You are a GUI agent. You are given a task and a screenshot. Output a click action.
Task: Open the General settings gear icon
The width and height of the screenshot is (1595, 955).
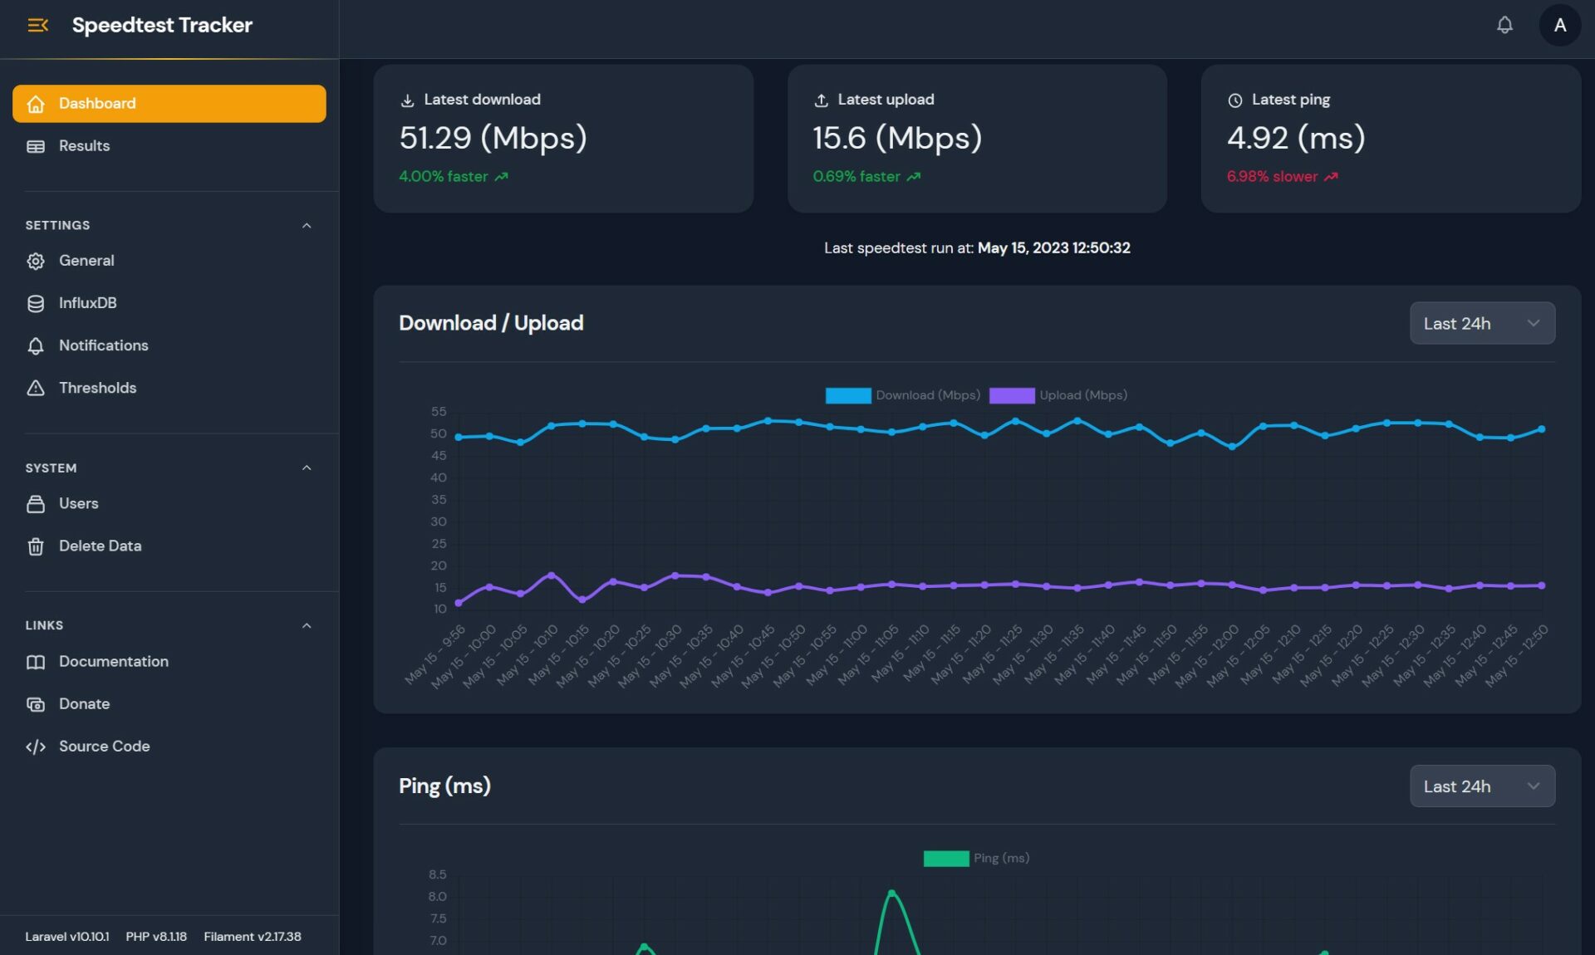pyautogui.click(x=36, y=261)
